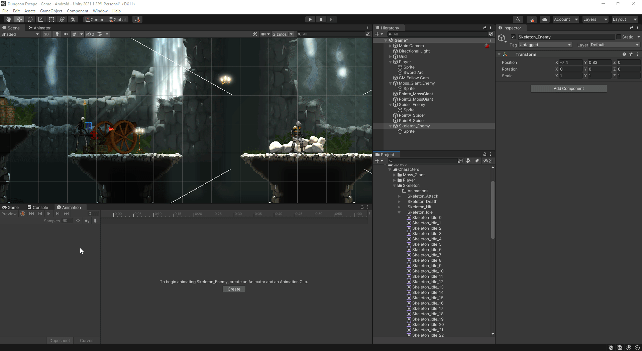Screen dimensions: 642x351
Task: Toggle scene lighting bulb icon
Action: click(57, 34)
